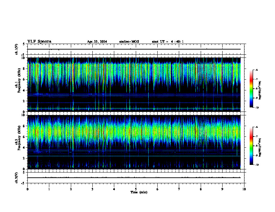Click the "ch.1(V)" waveform axis label

[17, 49]
